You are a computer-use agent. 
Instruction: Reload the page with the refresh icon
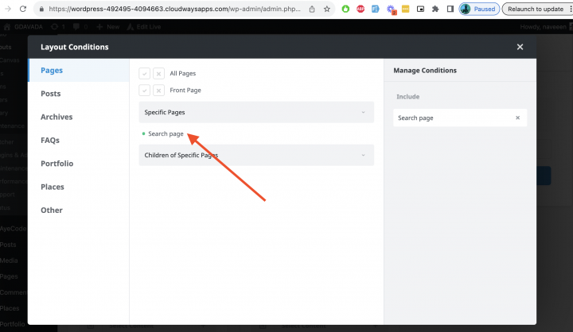pos(25,9)
